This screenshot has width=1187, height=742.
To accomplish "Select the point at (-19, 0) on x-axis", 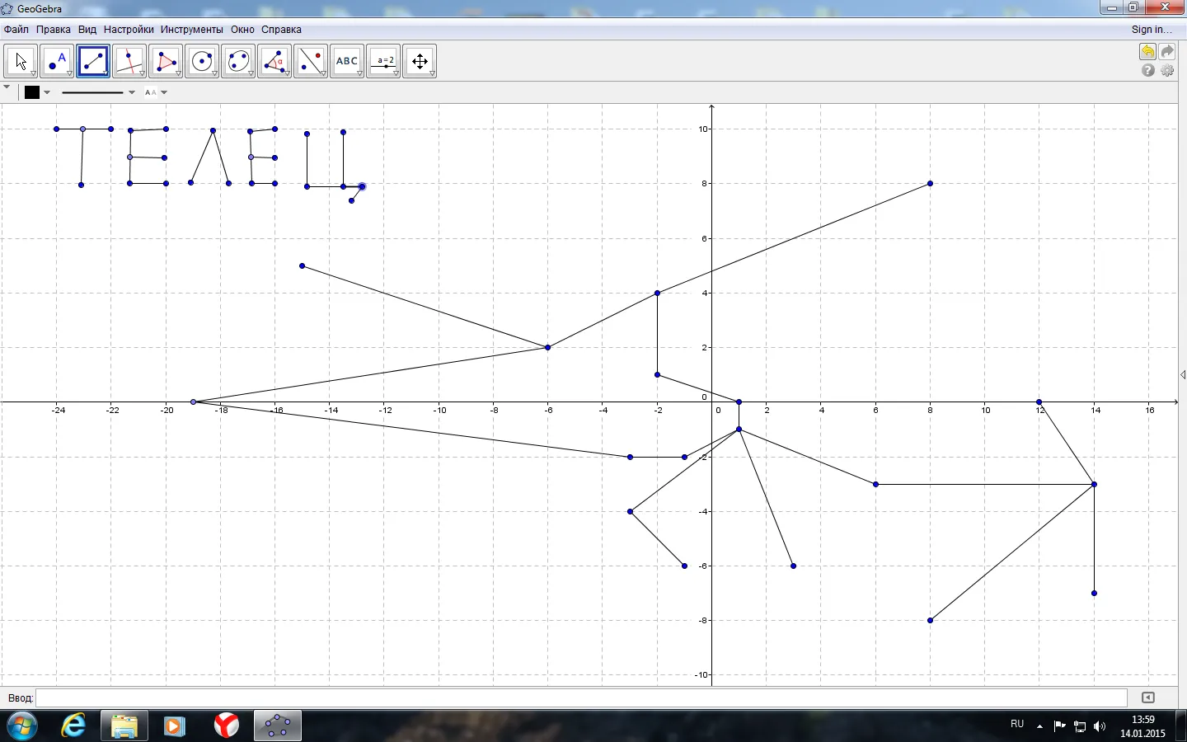I will click(x=194, y=402).
